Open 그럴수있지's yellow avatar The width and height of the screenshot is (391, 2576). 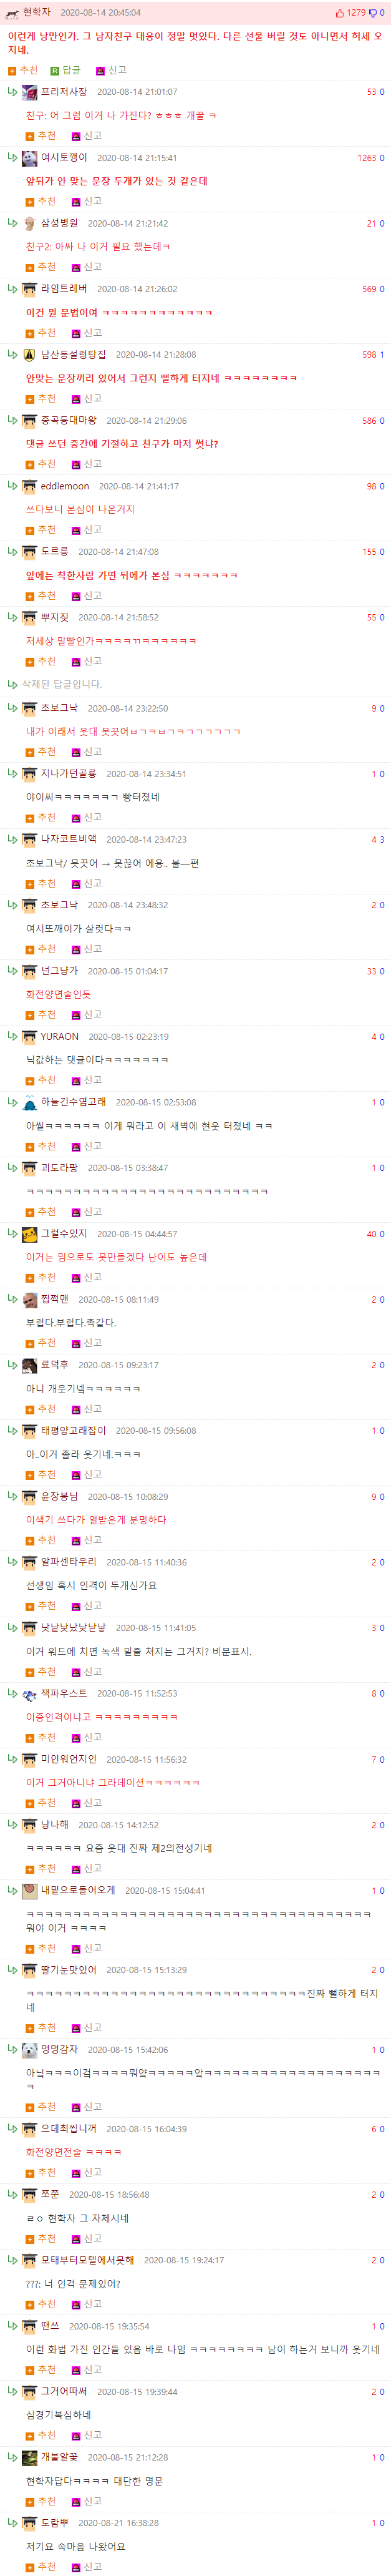click(x=29, y=1234)
